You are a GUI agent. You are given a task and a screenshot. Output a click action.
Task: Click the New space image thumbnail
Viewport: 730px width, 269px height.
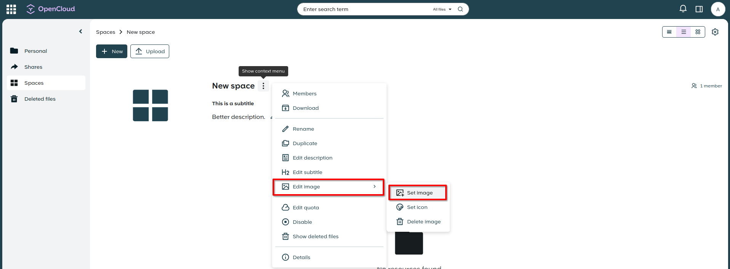point(150,106)
